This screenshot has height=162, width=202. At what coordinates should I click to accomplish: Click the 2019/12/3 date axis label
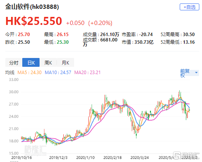click(x=58, y=158)
